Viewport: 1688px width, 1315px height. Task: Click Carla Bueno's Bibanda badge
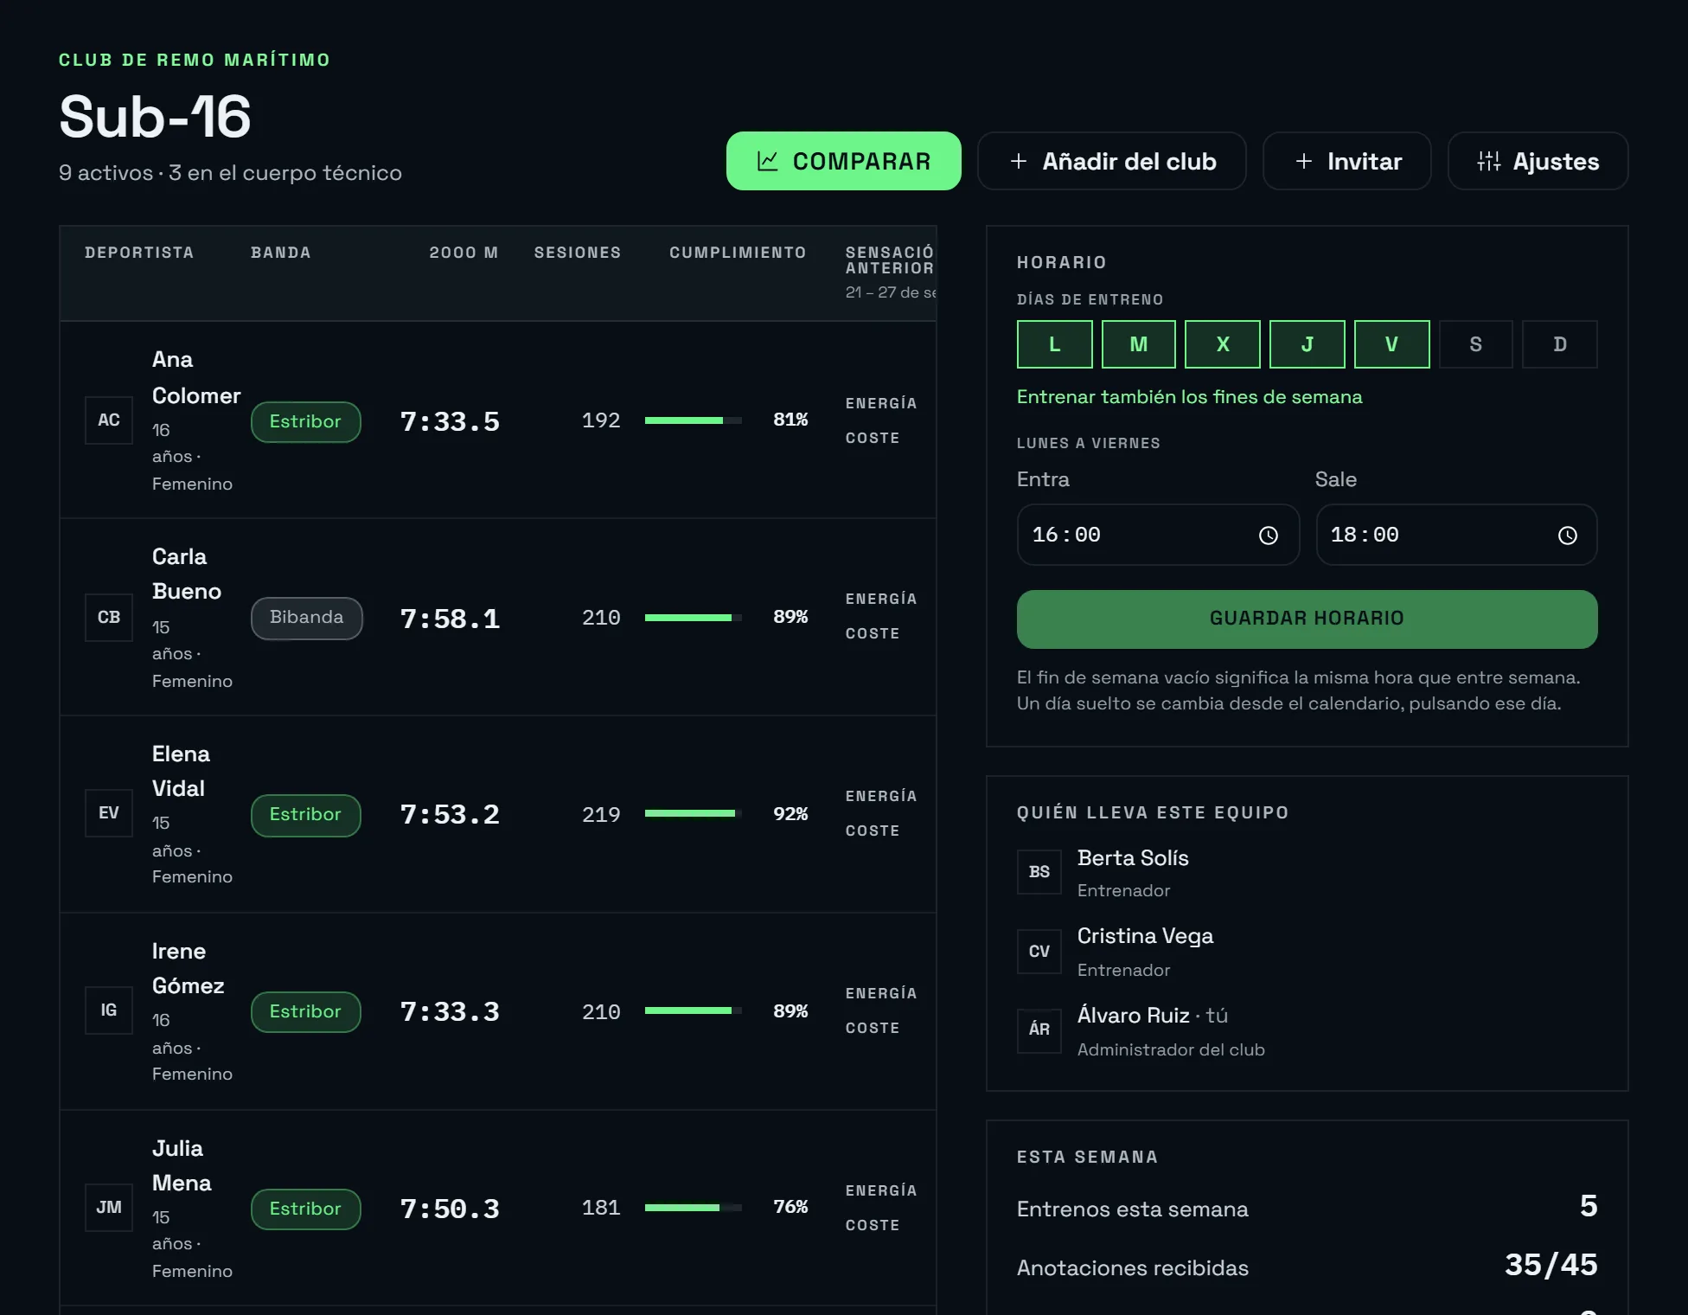(x=307, y=618)
